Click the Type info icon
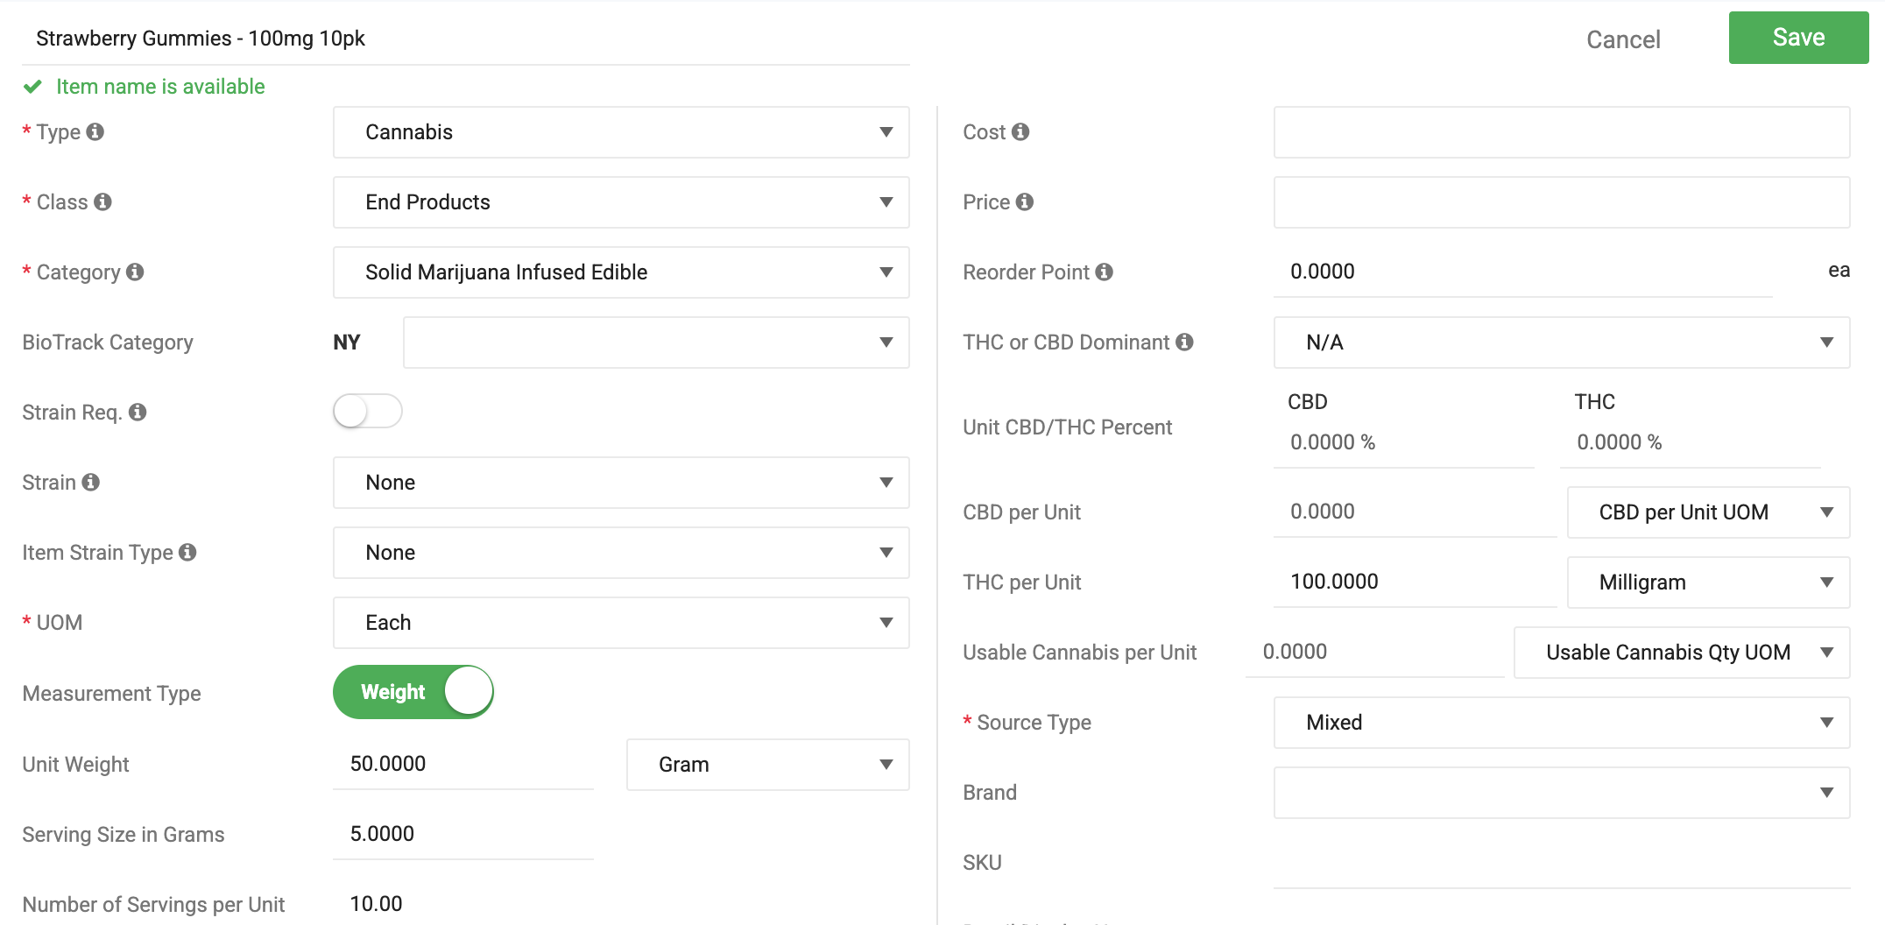Viewport: 1885px width, 925px height. pos(95,131)
